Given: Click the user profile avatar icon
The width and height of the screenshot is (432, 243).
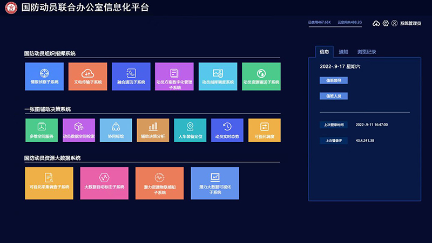Looking at the screenshot, I should 394,23.
